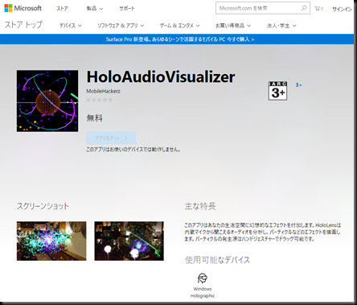Open the shopping cart icon

pyautogui.click(x=318, y=9)
